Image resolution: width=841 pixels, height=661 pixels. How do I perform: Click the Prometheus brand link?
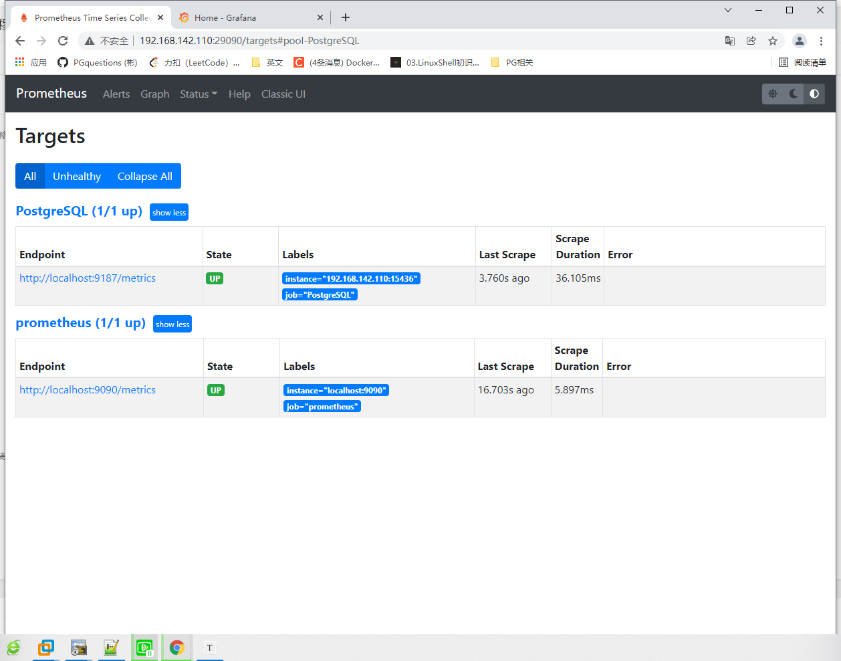[x=51, y=93]
